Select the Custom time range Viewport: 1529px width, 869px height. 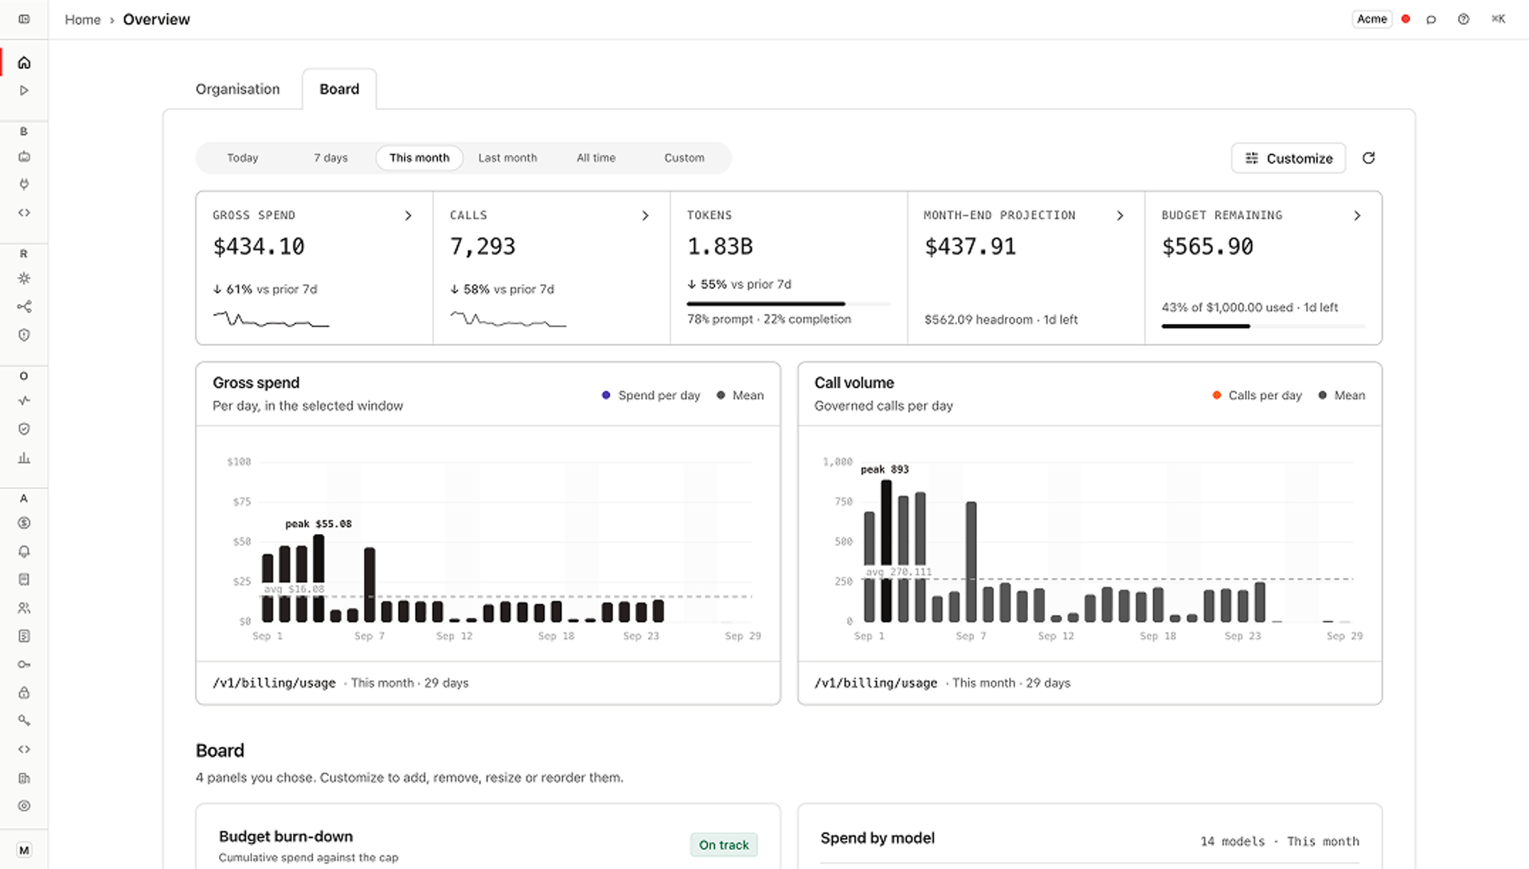pos(684,158)
